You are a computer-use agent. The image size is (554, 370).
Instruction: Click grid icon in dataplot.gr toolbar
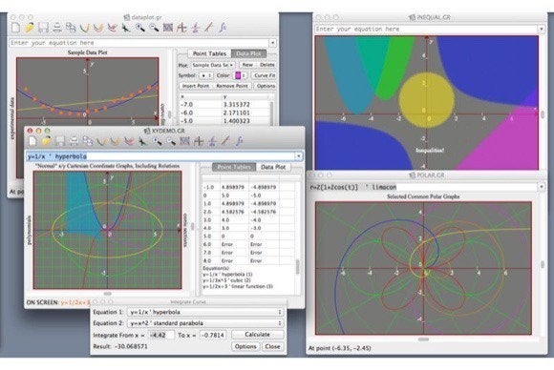pos(168,28)
